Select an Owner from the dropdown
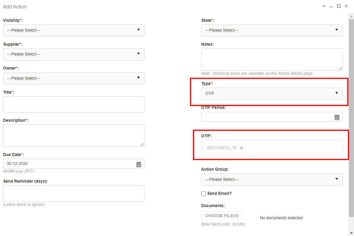Screen dimensions: 354x236 (73, 78)
